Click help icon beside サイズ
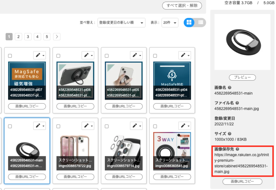Viewport: 276px width, 190px height. point(230,133)
